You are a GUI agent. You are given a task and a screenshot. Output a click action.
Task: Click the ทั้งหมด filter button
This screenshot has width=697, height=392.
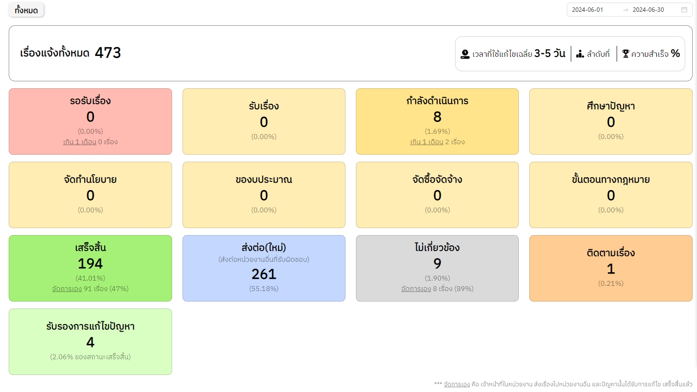[x=26, y=10]
